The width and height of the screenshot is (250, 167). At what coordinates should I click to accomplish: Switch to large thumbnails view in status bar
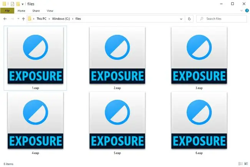point(246,164)
